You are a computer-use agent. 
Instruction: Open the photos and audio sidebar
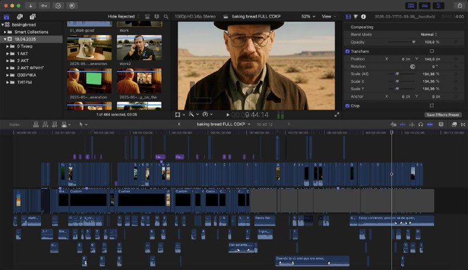[x=20, y=17]
